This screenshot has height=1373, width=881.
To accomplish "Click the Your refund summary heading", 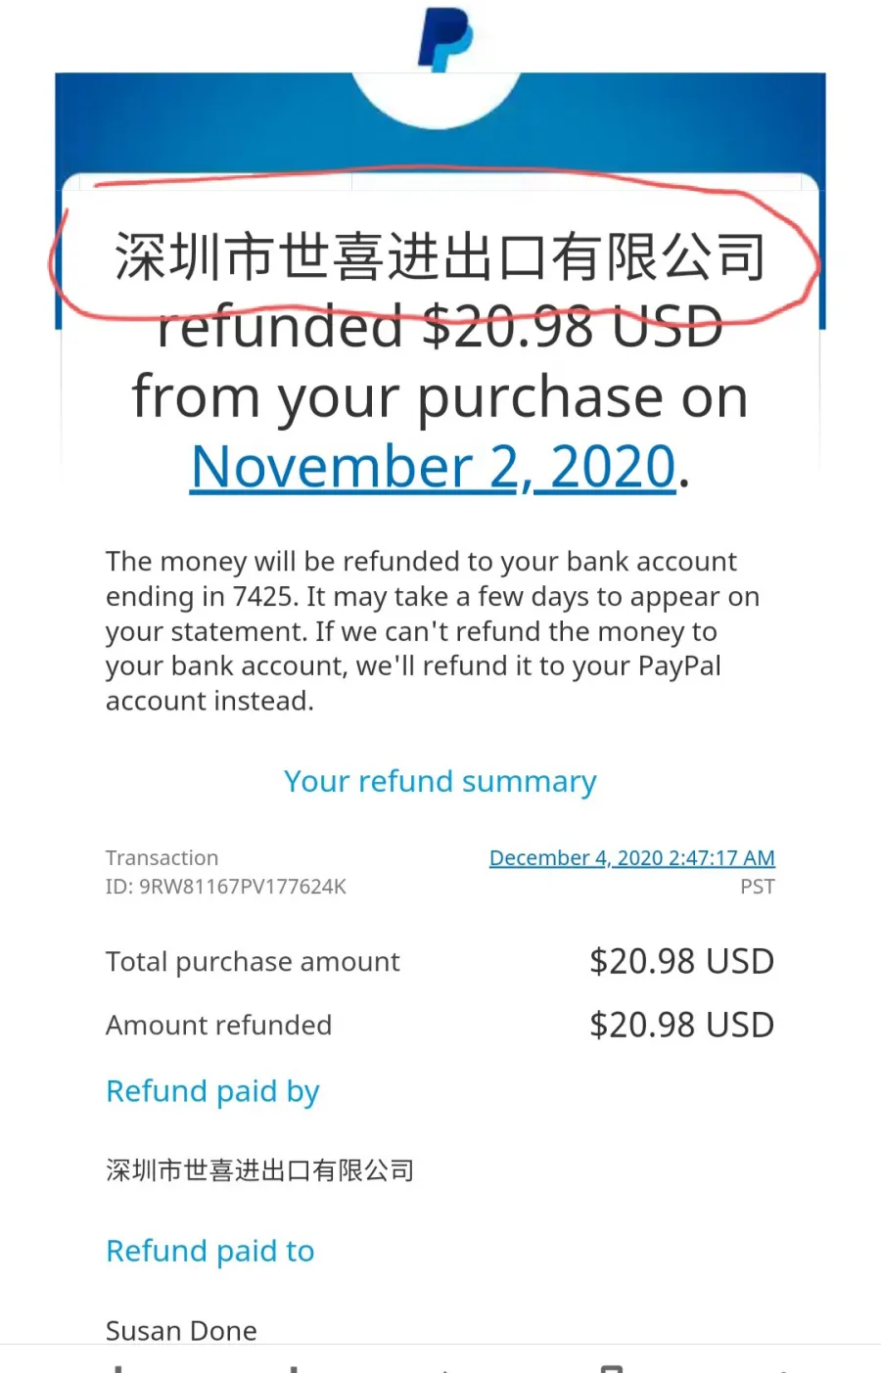I will (x=440, y=781).
